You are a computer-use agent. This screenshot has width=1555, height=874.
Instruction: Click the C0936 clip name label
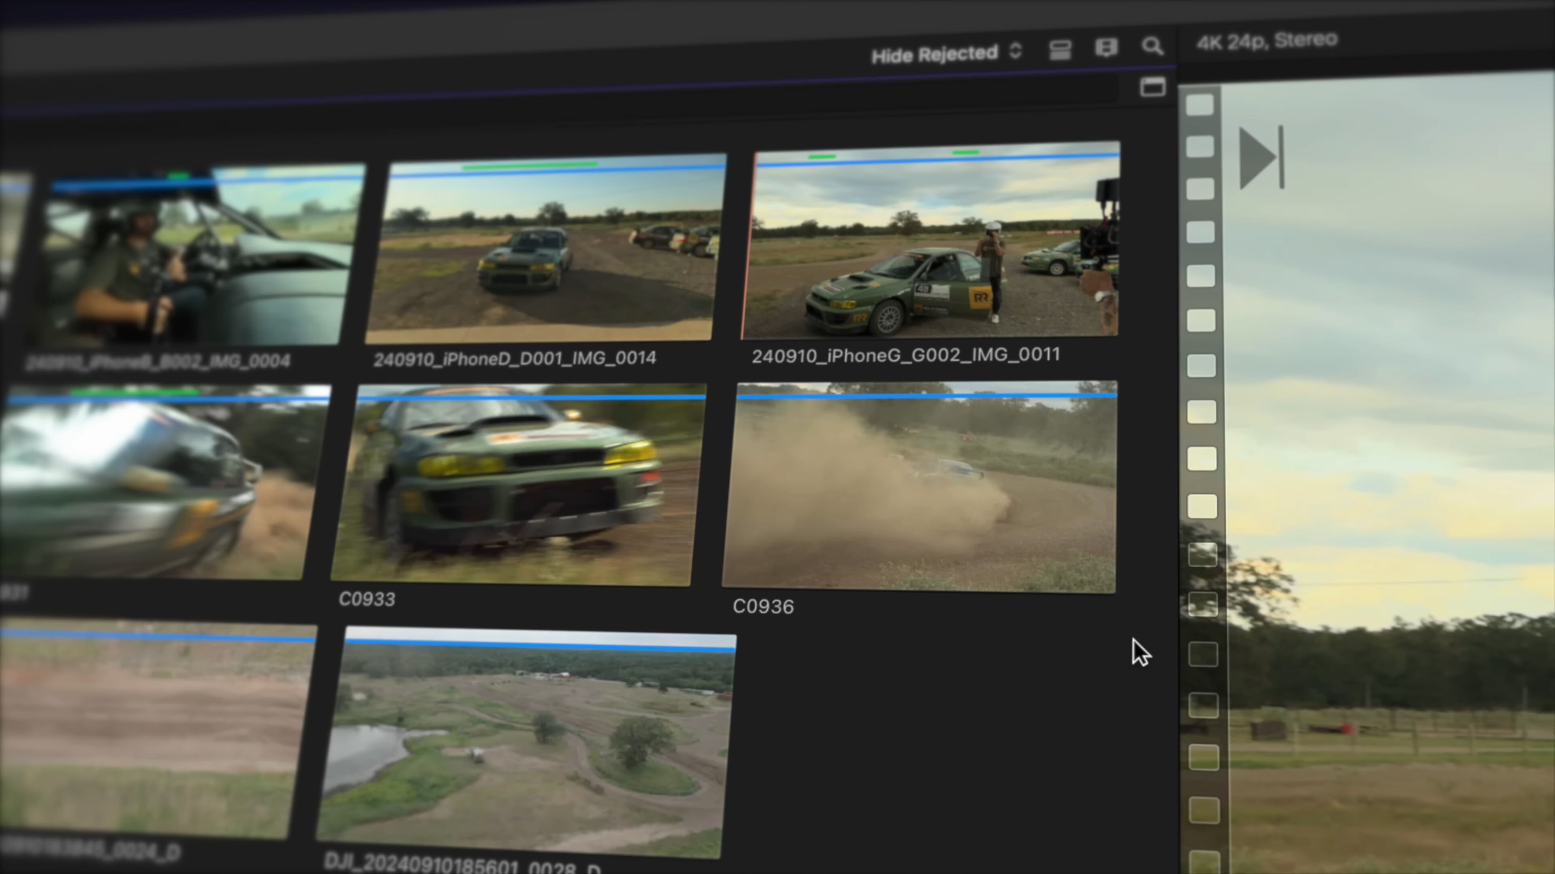pyautogui.click(x=763, y=606)
